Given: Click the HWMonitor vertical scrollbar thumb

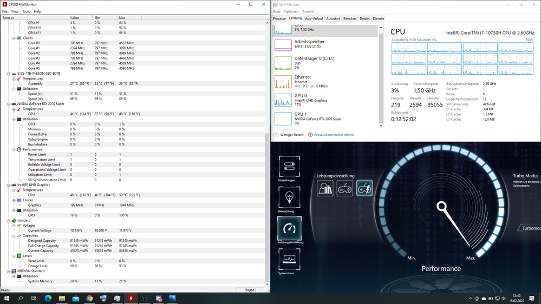Looking at the screenshot, I should [x=267, y=208].
